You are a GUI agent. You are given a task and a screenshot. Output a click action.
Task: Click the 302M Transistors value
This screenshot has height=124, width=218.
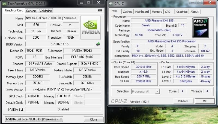[x=71, y=38]
